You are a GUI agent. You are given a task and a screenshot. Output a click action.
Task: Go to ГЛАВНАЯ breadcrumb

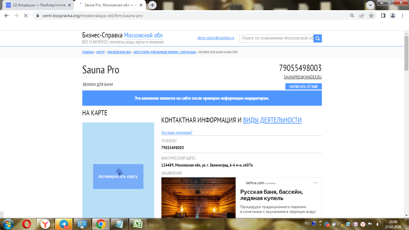88,52
